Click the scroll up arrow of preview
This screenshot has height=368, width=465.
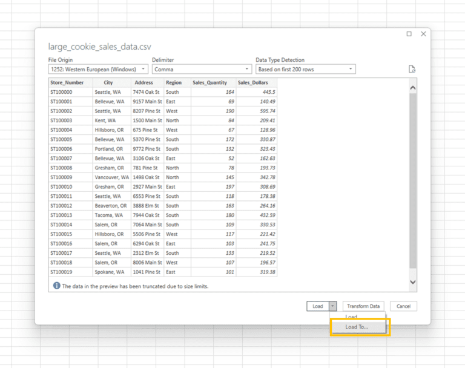(x=412, y=88)
